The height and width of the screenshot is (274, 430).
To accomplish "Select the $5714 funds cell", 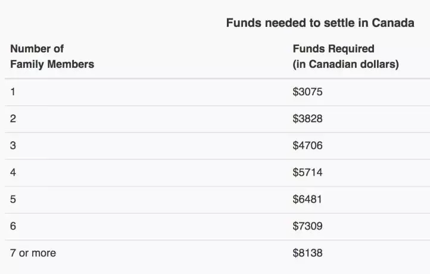I will click(x=307, y=172).
